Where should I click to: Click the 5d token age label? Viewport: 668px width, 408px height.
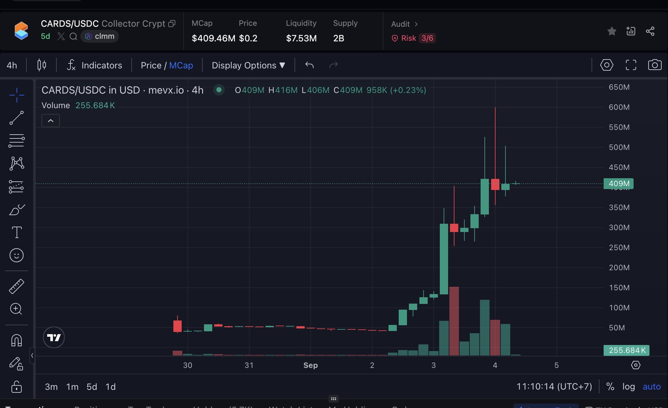click(45, 36)
